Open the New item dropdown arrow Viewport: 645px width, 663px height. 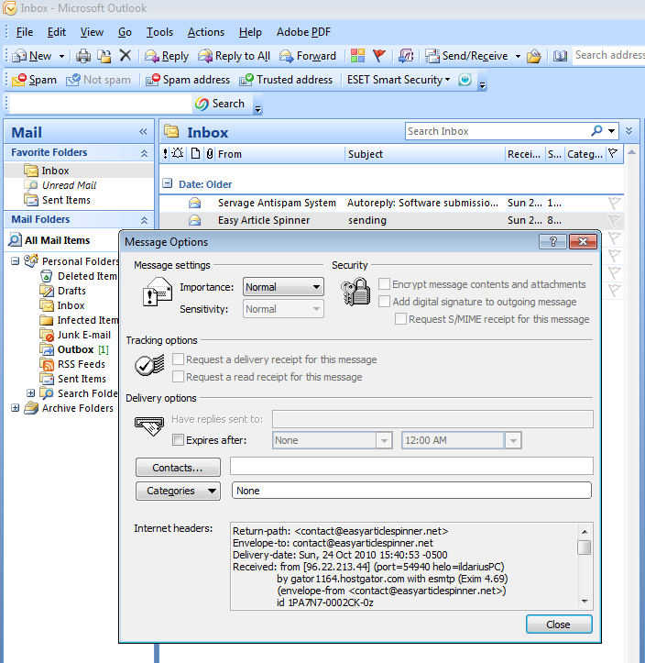[61, 56]
